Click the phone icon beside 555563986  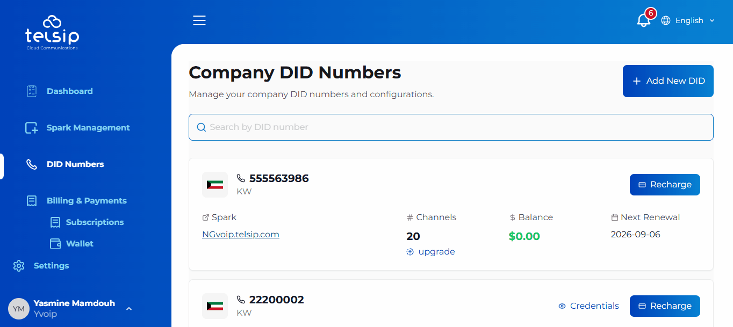click(241, 179)
